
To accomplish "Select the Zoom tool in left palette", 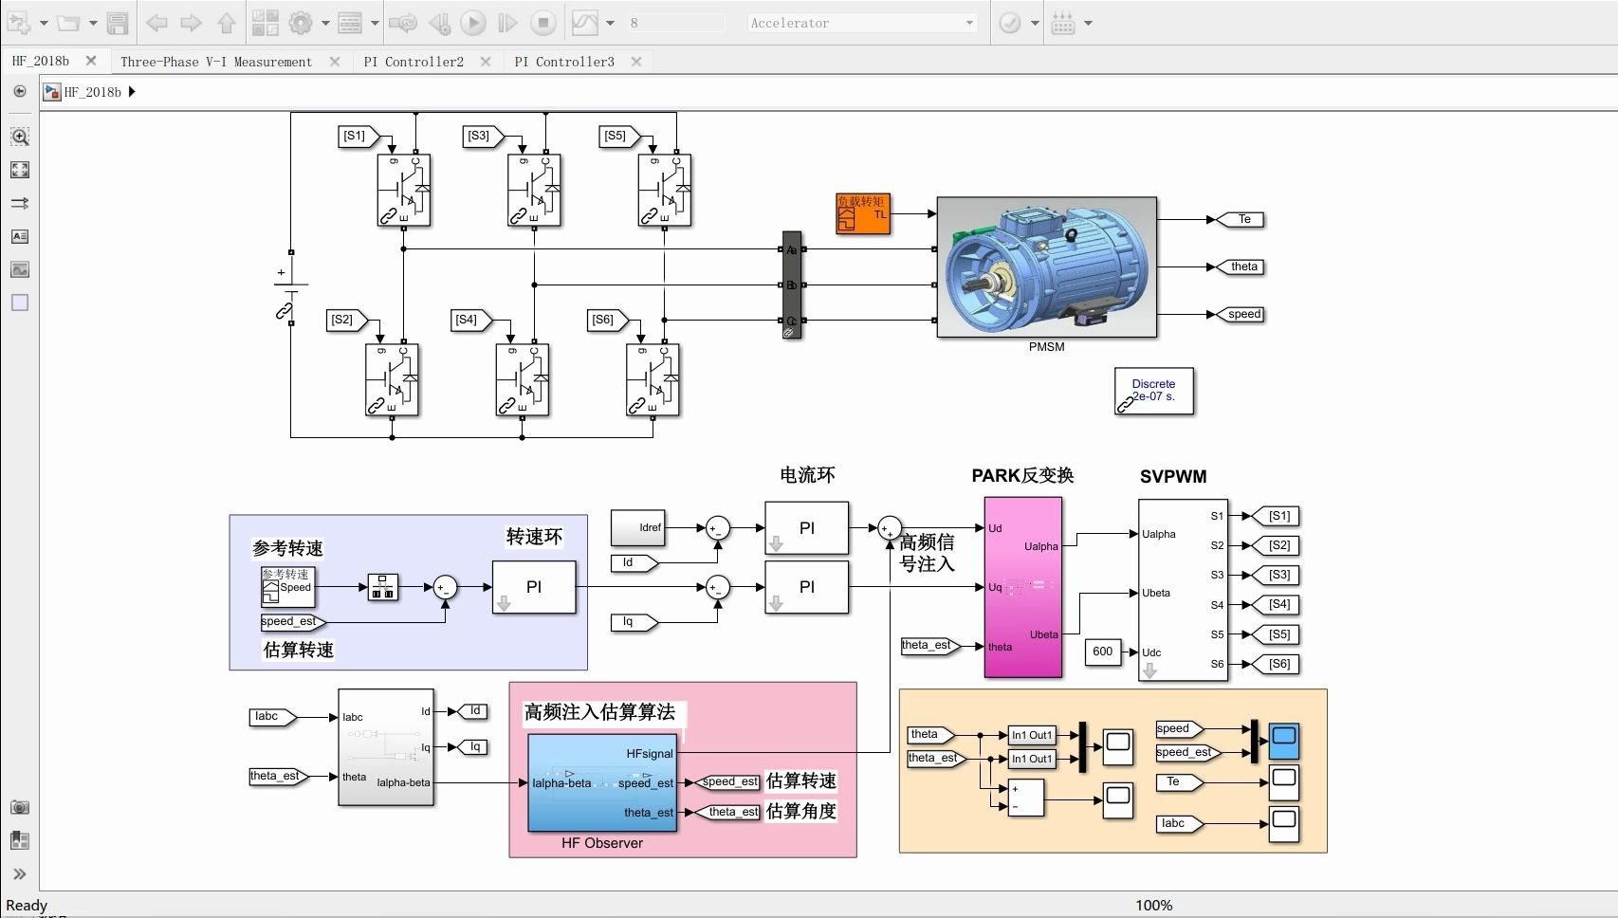I will (x=19, y=136).
